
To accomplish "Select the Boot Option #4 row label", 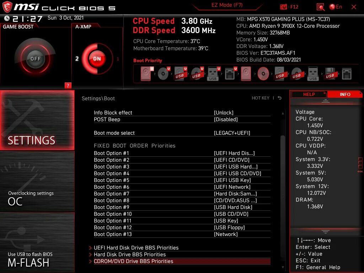I will tap(111, 173).
